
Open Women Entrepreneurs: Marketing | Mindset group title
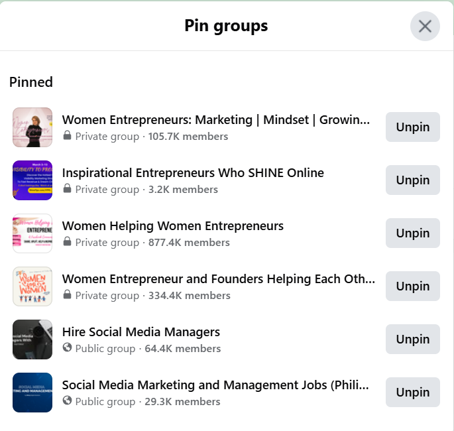pos(215,120)
